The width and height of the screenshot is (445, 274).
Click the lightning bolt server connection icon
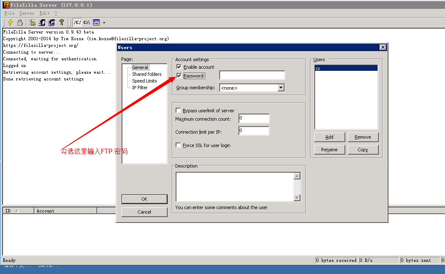pos(10,22)
